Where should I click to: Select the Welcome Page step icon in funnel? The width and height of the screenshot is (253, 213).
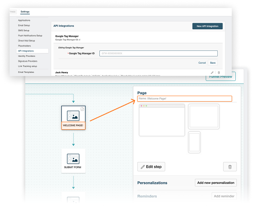click(73, 116)
